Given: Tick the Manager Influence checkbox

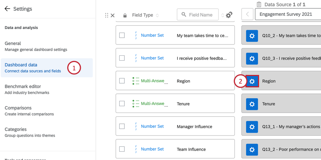Looking at the screenshot, I should [x=122, y=126].
